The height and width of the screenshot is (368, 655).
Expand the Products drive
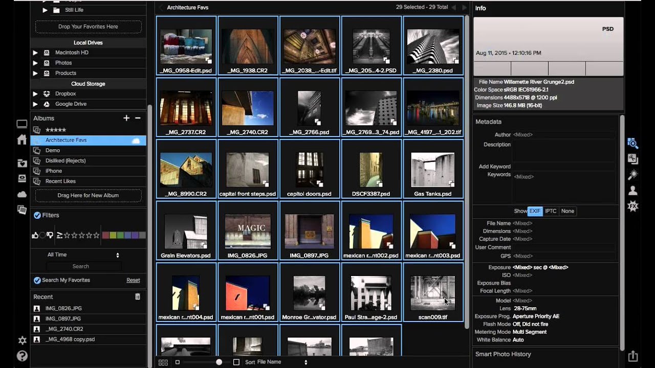[35, 73]
